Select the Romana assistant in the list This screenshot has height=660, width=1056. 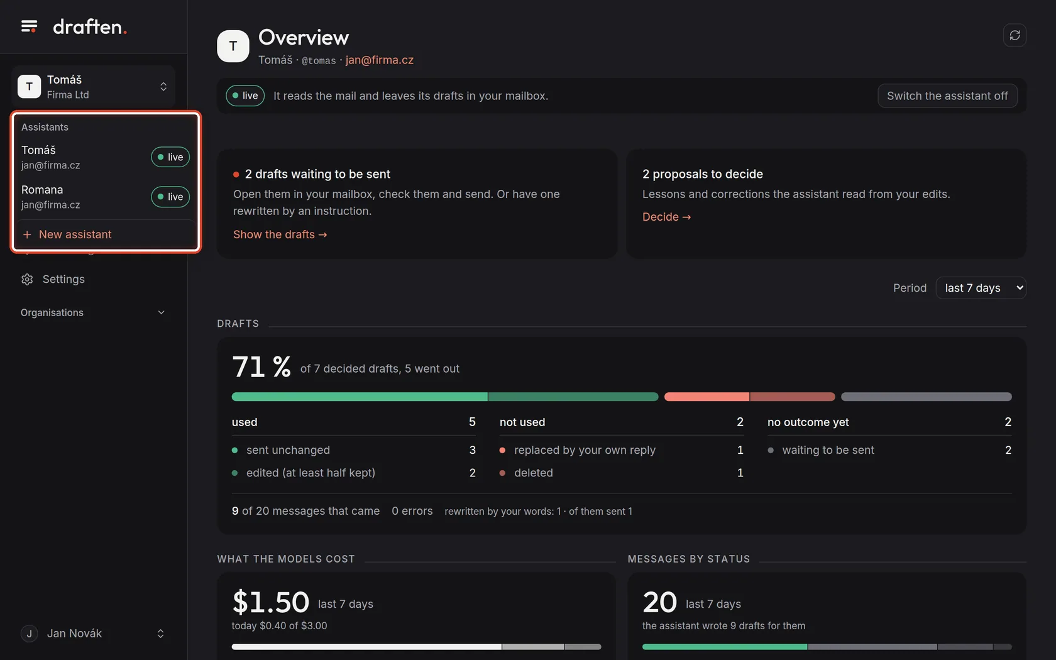pyautogui.click(x=105, y=197)
